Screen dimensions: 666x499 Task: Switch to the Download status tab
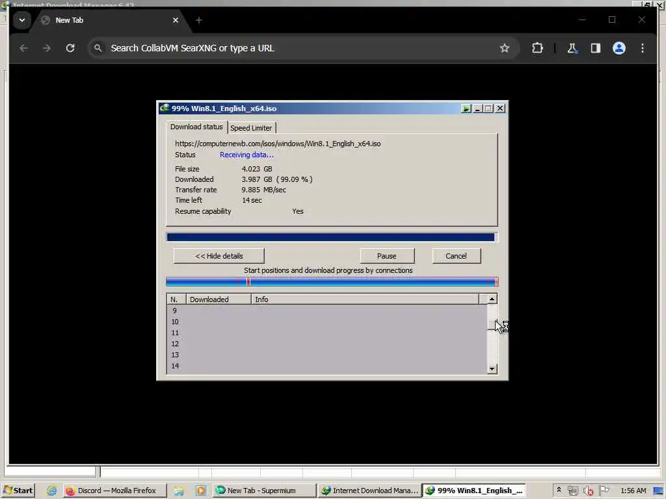pos(196,127)
